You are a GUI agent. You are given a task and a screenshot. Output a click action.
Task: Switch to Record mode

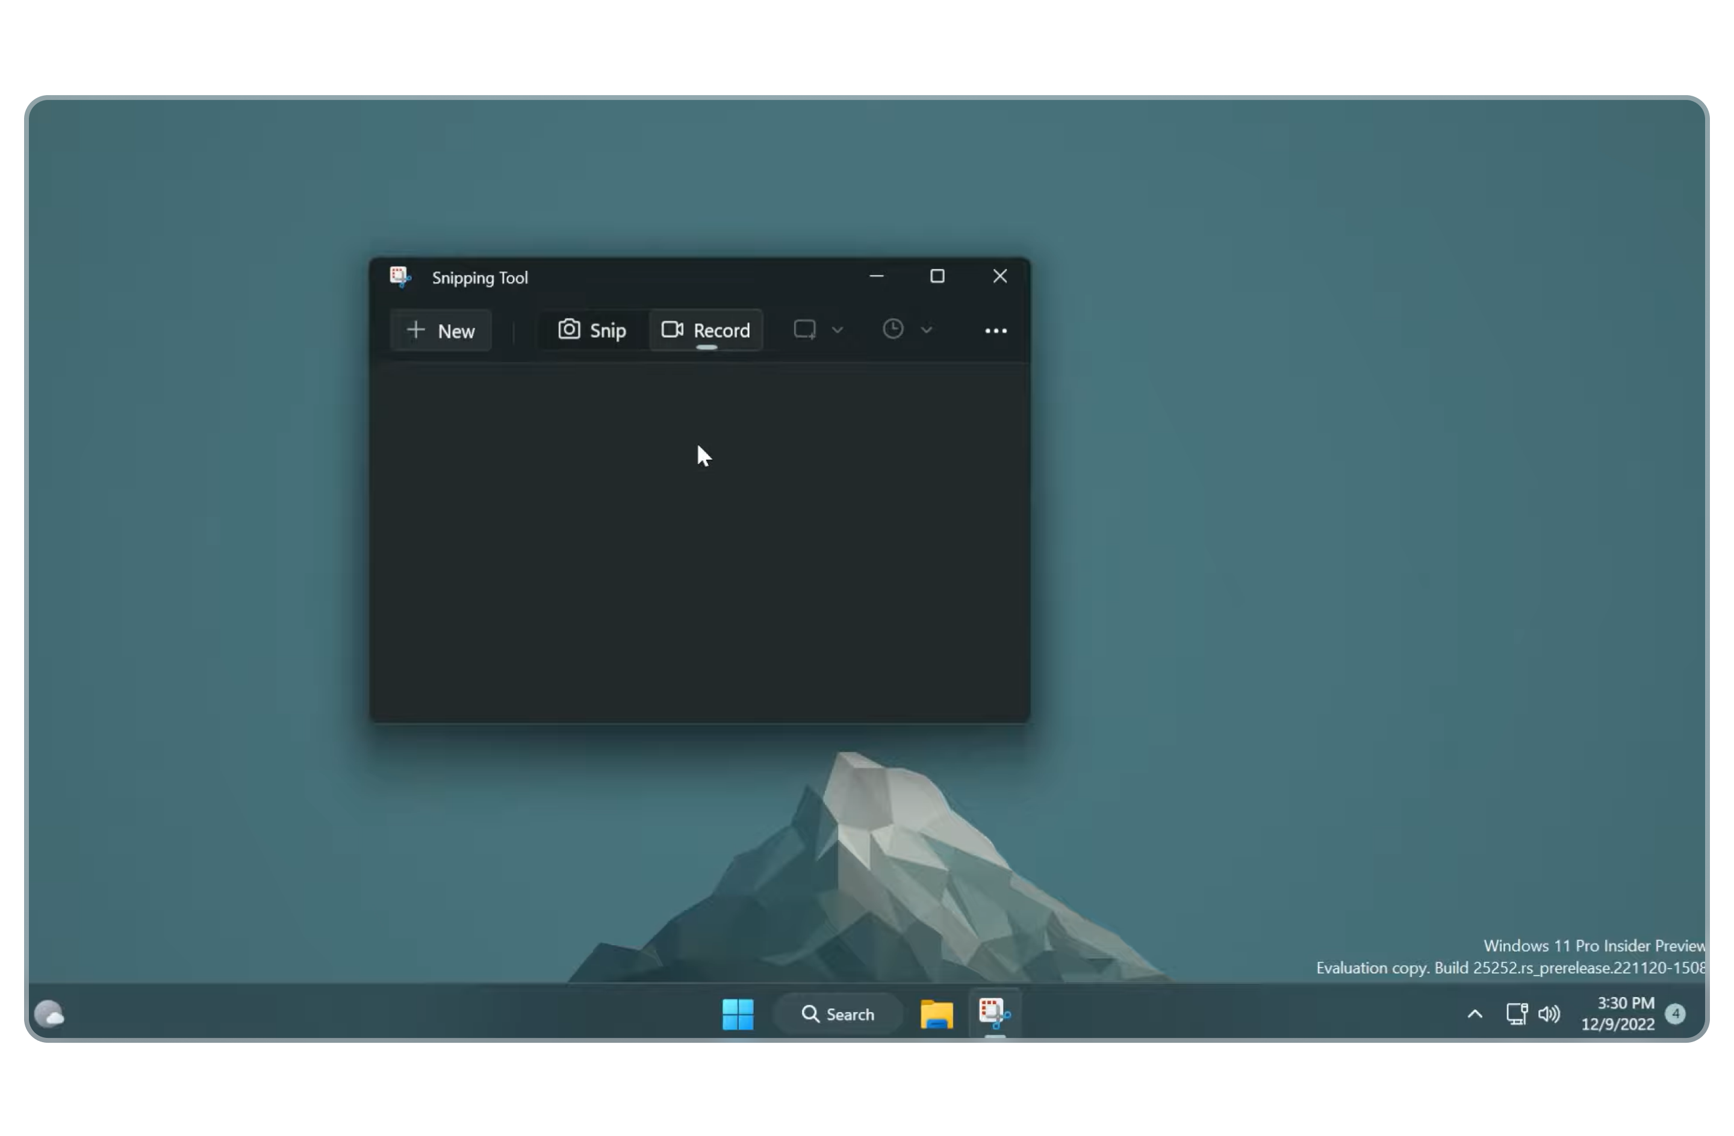[x=705, y=330]
